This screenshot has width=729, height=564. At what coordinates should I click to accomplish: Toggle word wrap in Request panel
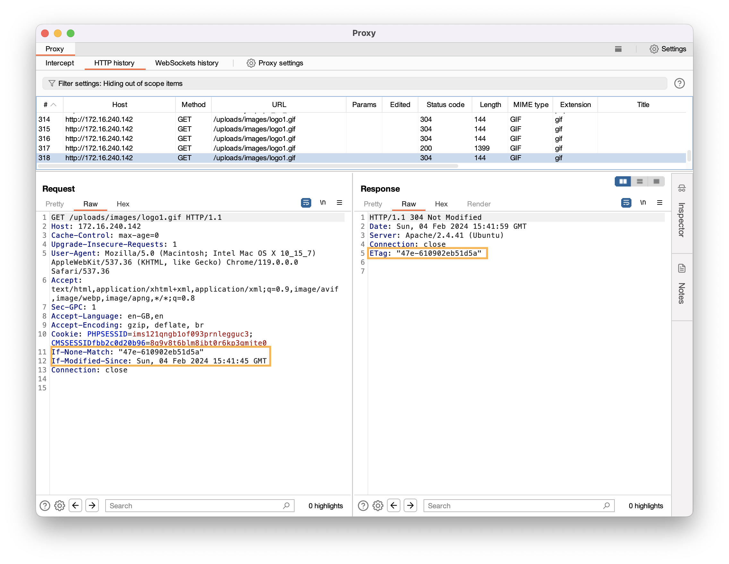[x=306, y=203]
